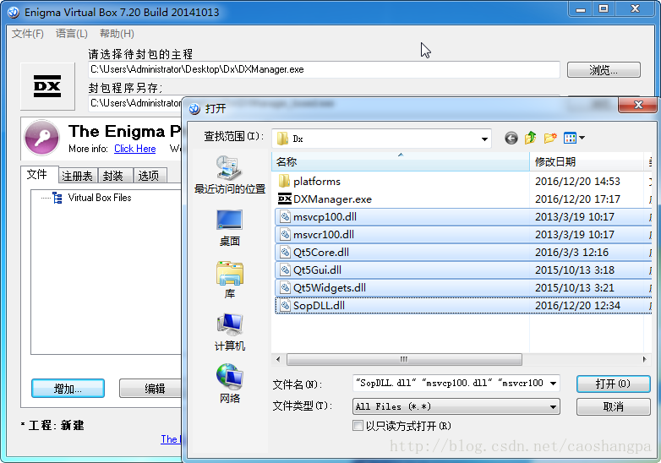
Task: Switch to the 注册表 registry tab
Action: (77, 176)
